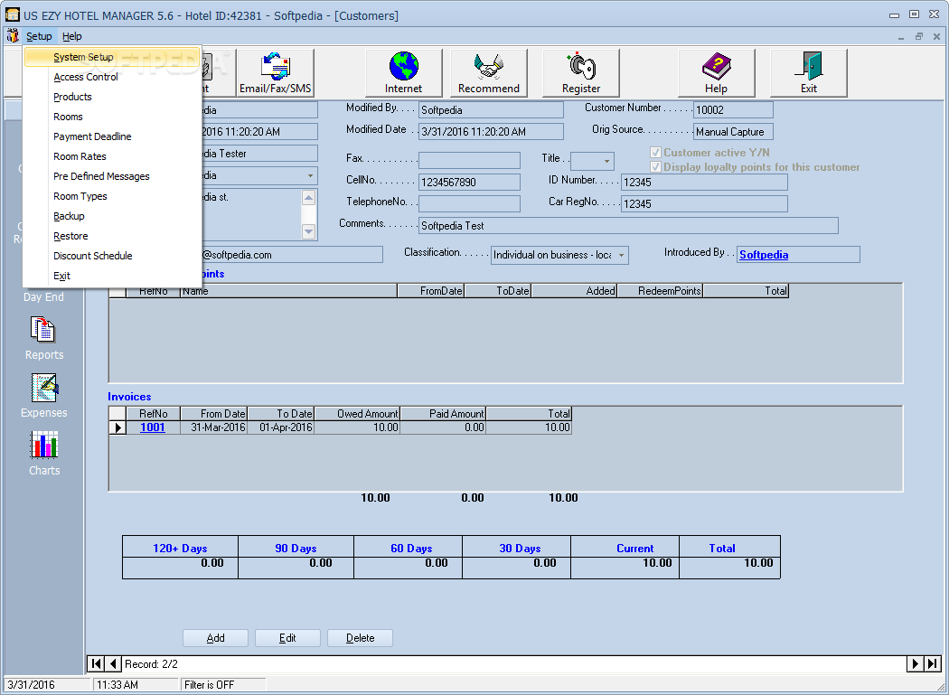This screenshot has width=949, height=695.
Task: Go to the next record
Action: [916, 664]
